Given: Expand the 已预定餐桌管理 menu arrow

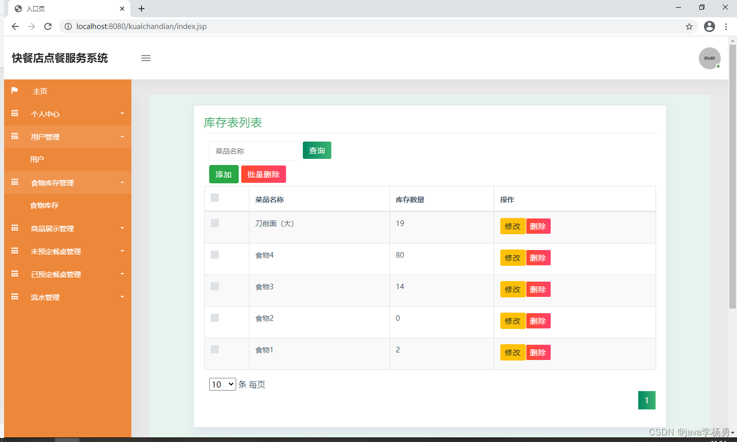Looking at the screenshot, I should [122, 273].
